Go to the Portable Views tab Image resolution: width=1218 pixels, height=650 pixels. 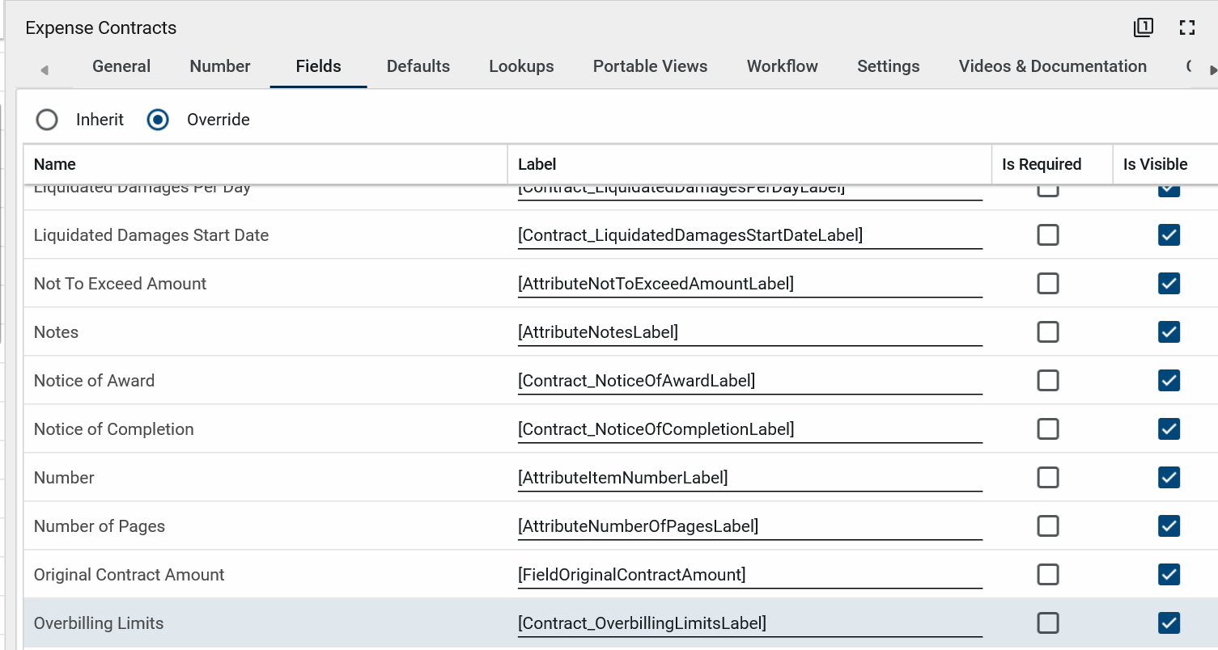[x=650, y=66]
